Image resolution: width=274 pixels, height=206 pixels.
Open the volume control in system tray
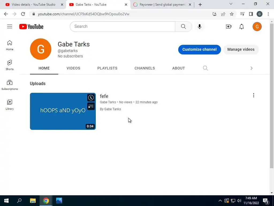point(239,201)
